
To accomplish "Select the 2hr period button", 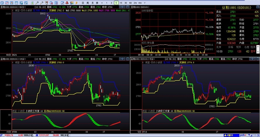I will click(x=135, y=3).
